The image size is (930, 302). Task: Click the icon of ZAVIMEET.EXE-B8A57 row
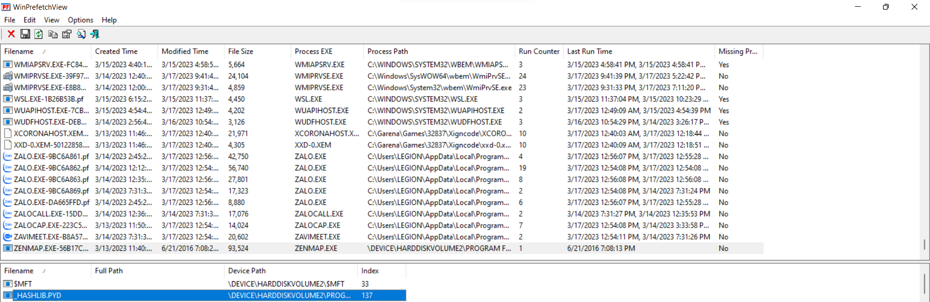pos(8,237)
